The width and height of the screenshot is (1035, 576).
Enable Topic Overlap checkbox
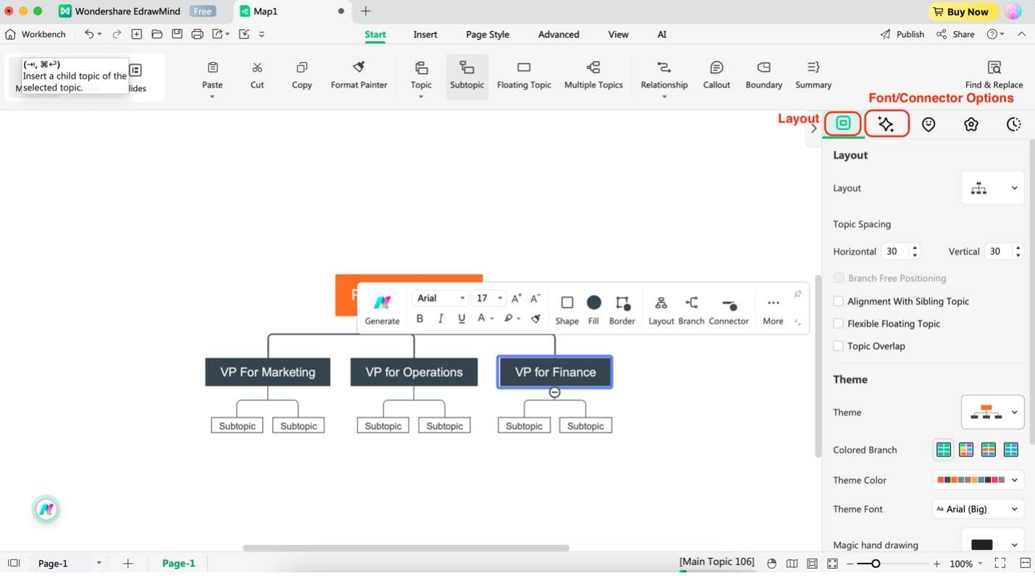coord(838,346)
